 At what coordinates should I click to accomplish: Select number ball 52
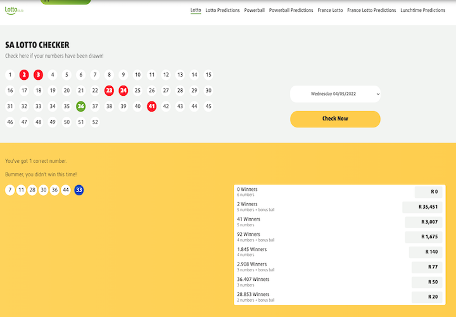(x=95, y=122)
